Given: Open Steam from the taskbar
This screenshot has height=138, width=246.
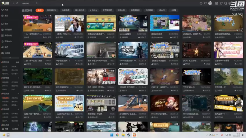Looking at the screenshot, I should click(x=129, y=135).
